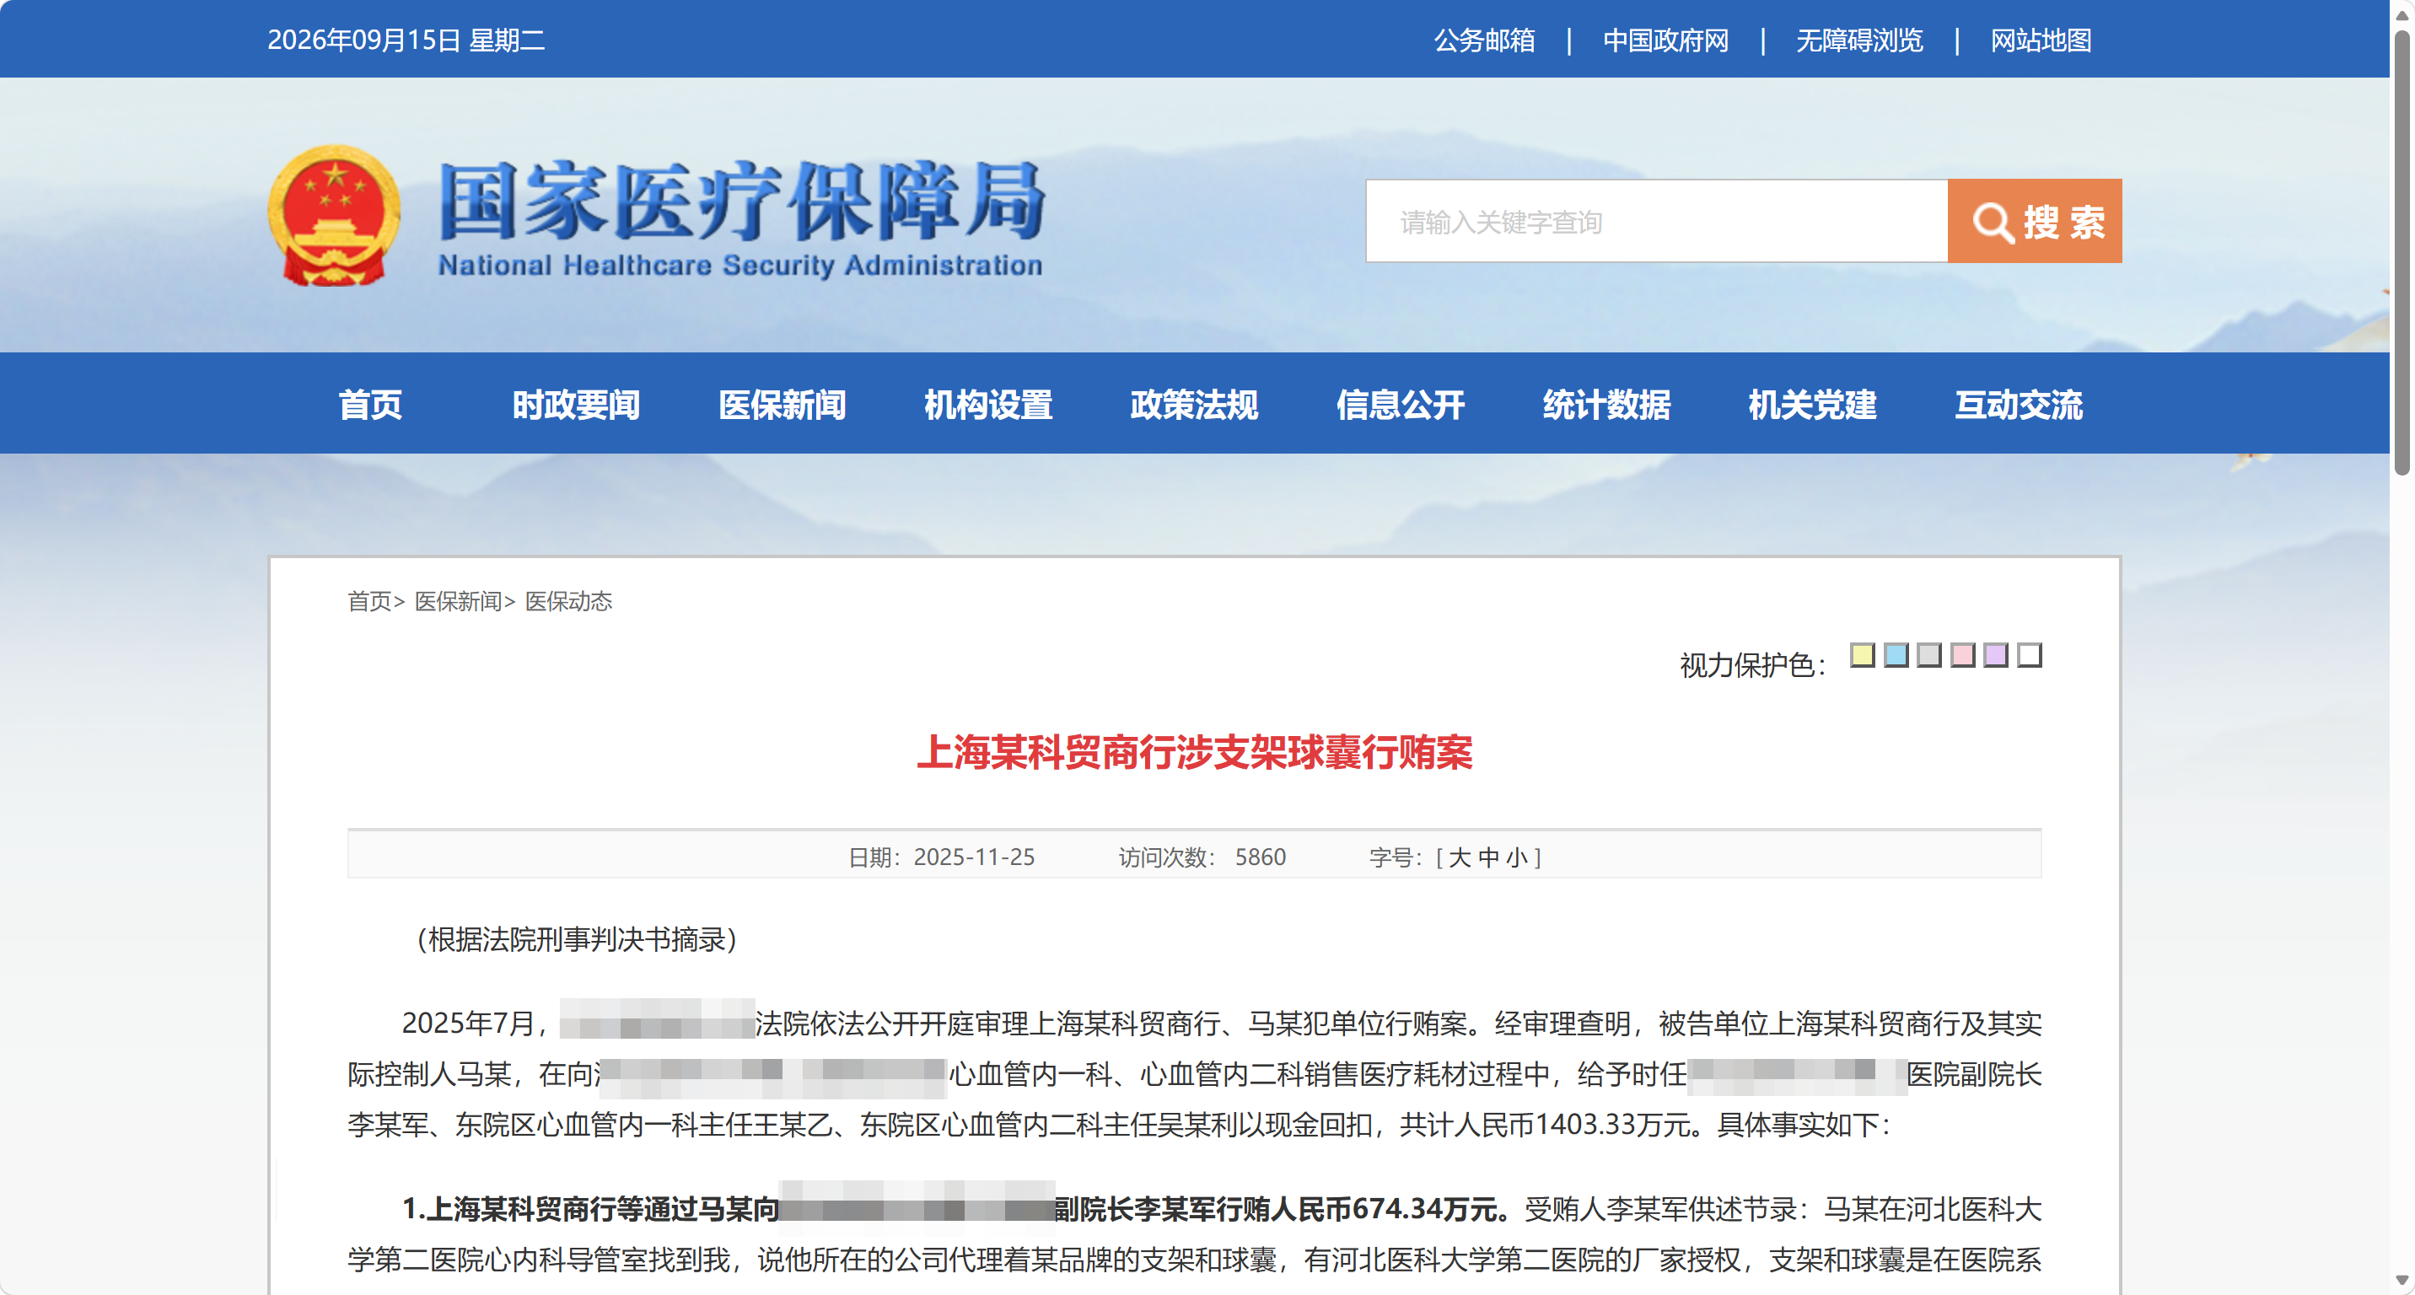This screenshot has height=1295, width=2415.
Task: Click the text (根据法院刑事判决书摘录)
Action: (577, 939)
